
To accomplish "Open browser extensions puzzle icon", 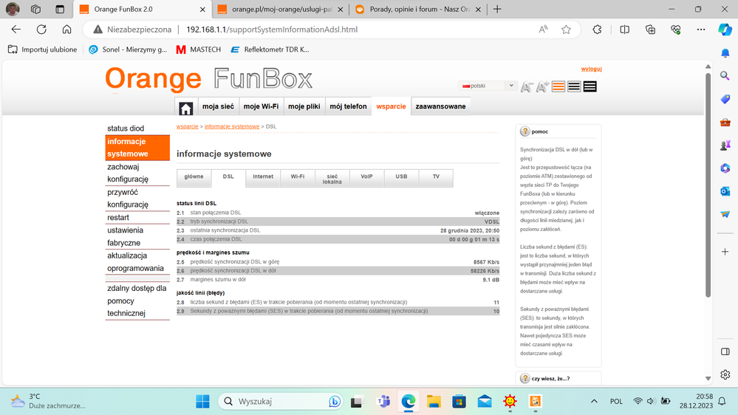I will coord(597,30).
